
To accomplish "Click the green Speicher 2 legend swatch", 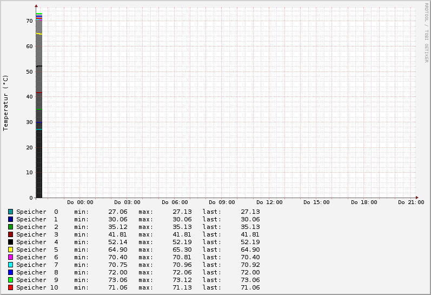I will 10,227.
